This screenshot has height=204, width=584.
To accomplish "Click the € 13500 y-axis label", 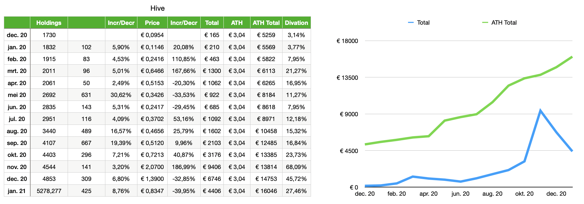I will (x=347, y=78).
